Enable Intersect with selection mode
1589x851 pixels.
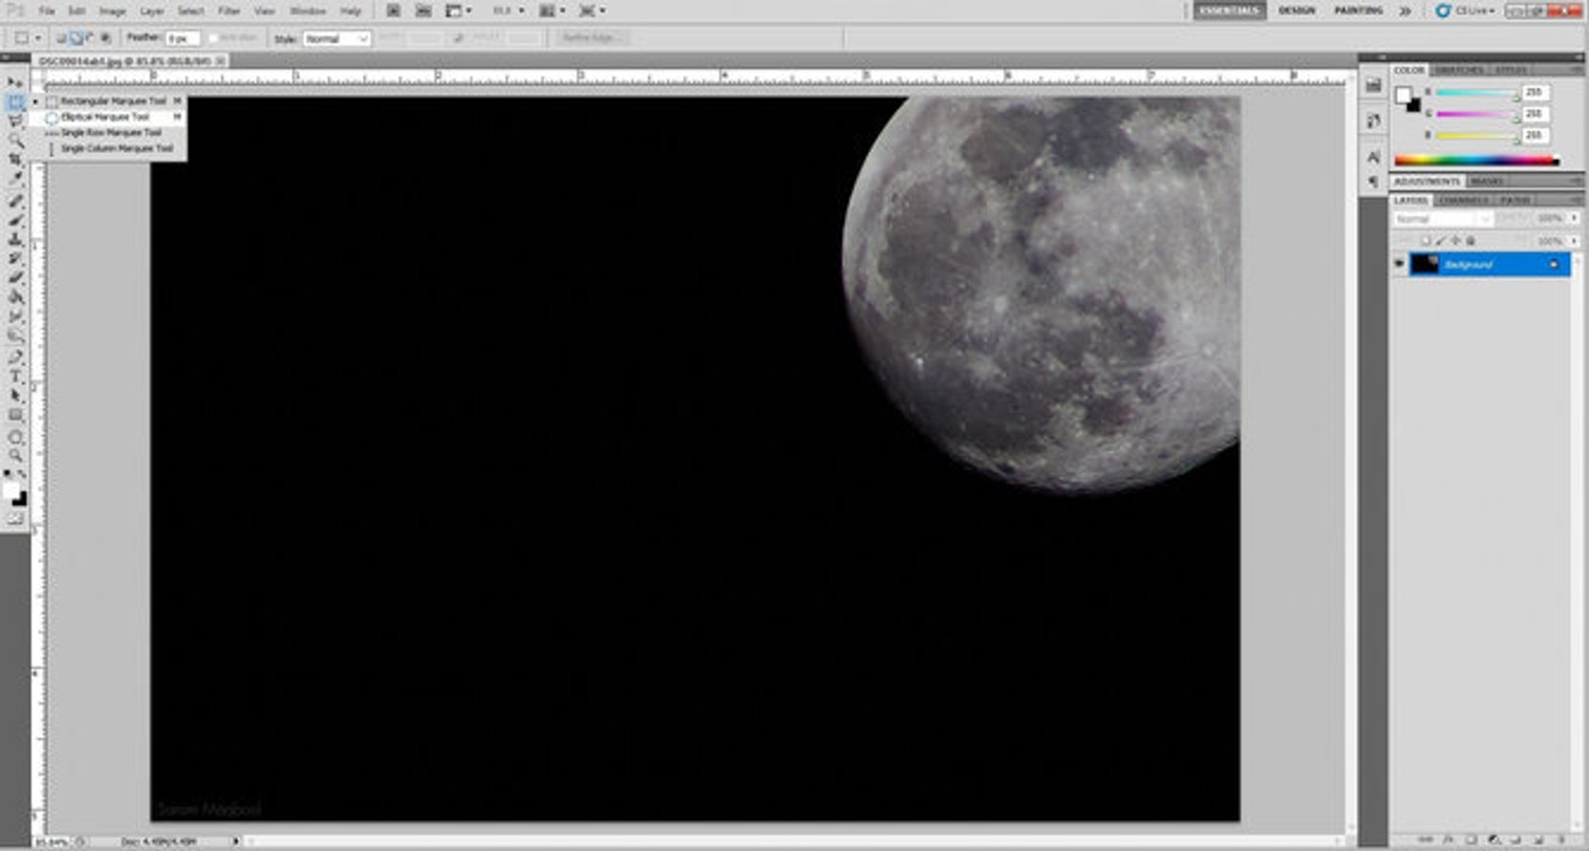[105, 38]
